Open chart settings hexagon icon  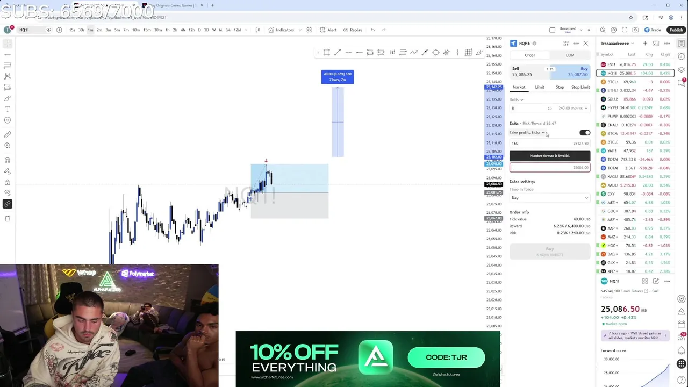[x=613, y=30]
